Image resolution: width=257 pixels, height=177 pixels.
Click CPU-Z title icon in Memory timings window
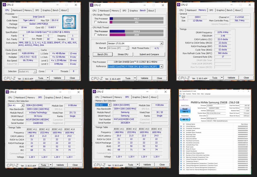pyautogui.click(x=179, y=5)
